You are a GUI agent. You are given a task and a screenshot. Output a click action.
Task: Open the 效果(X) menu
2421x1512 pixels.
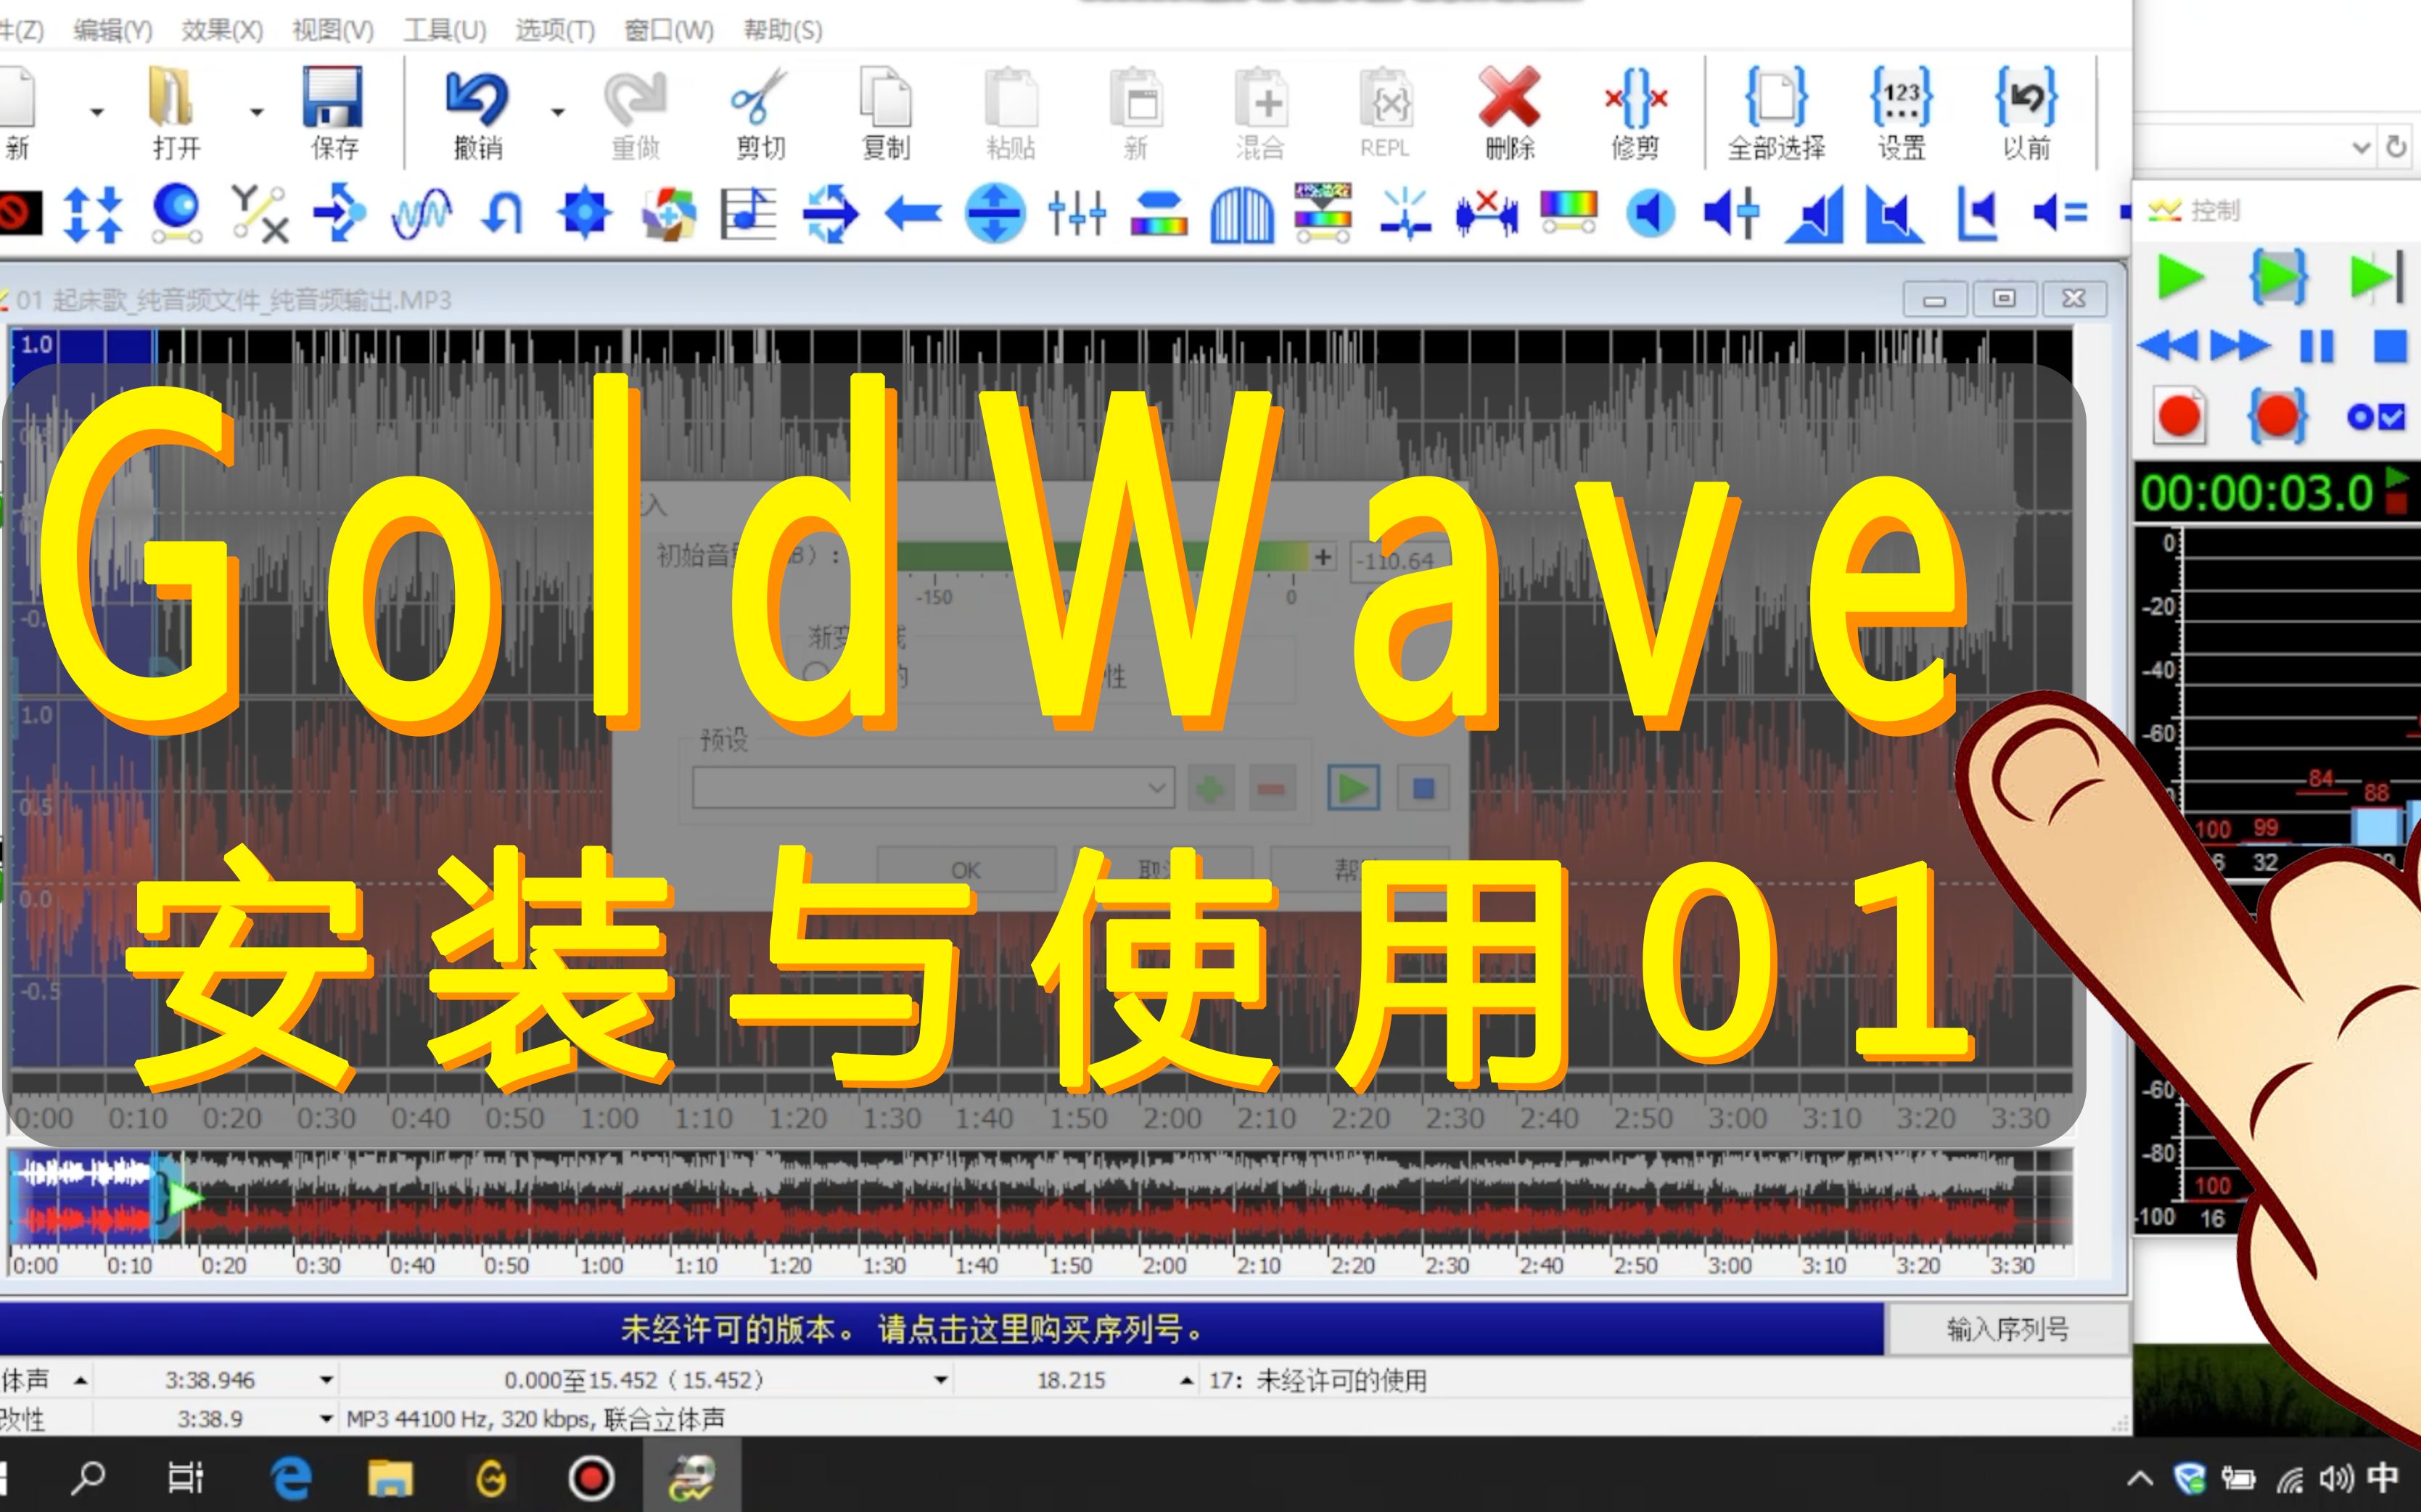(x=221, y=30)
